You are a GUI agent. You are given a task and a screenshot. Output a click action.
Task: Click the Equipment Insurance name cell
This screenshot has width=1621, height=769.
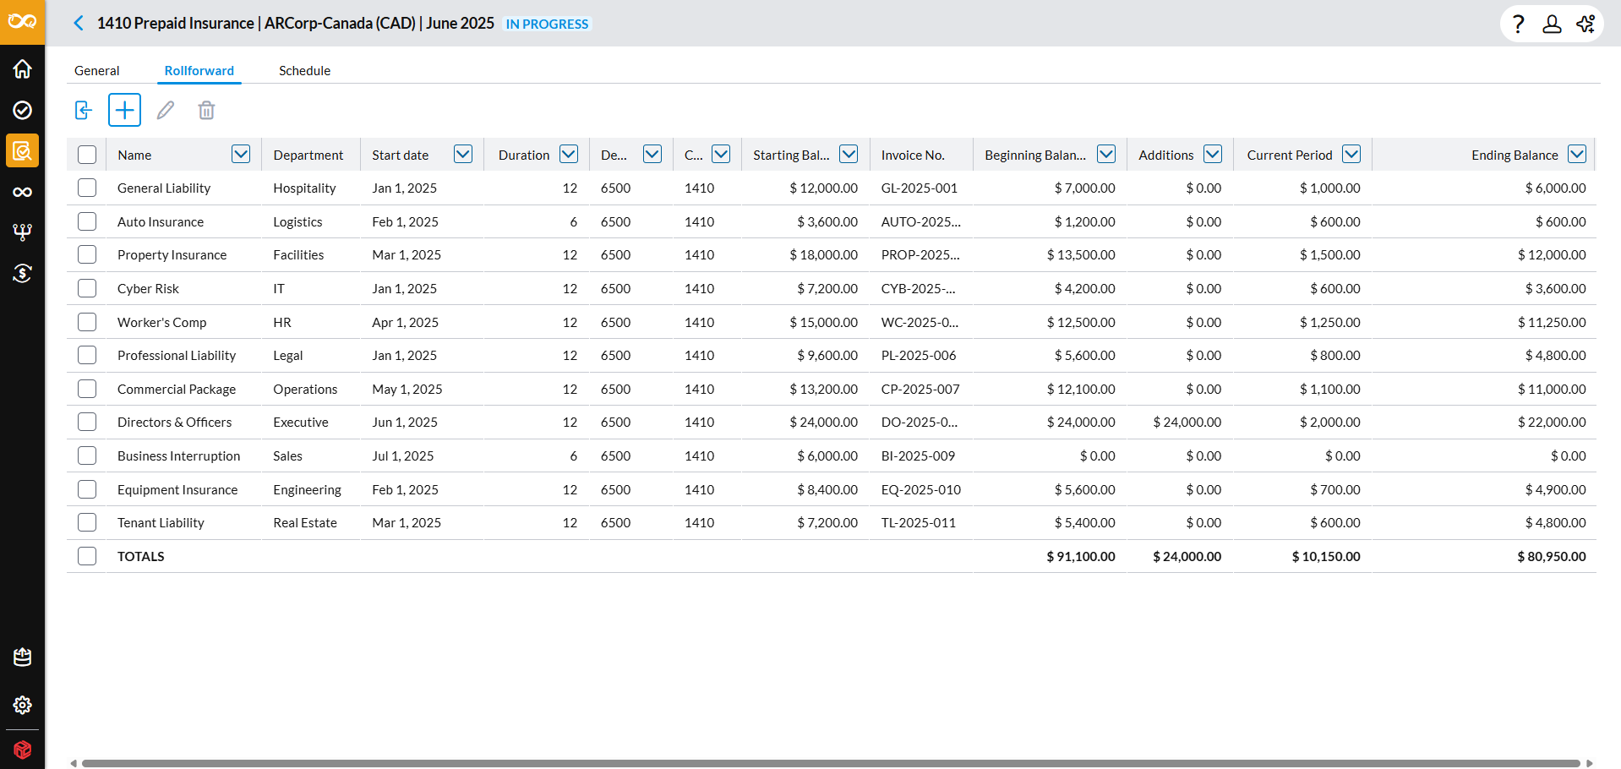point(177,489)
